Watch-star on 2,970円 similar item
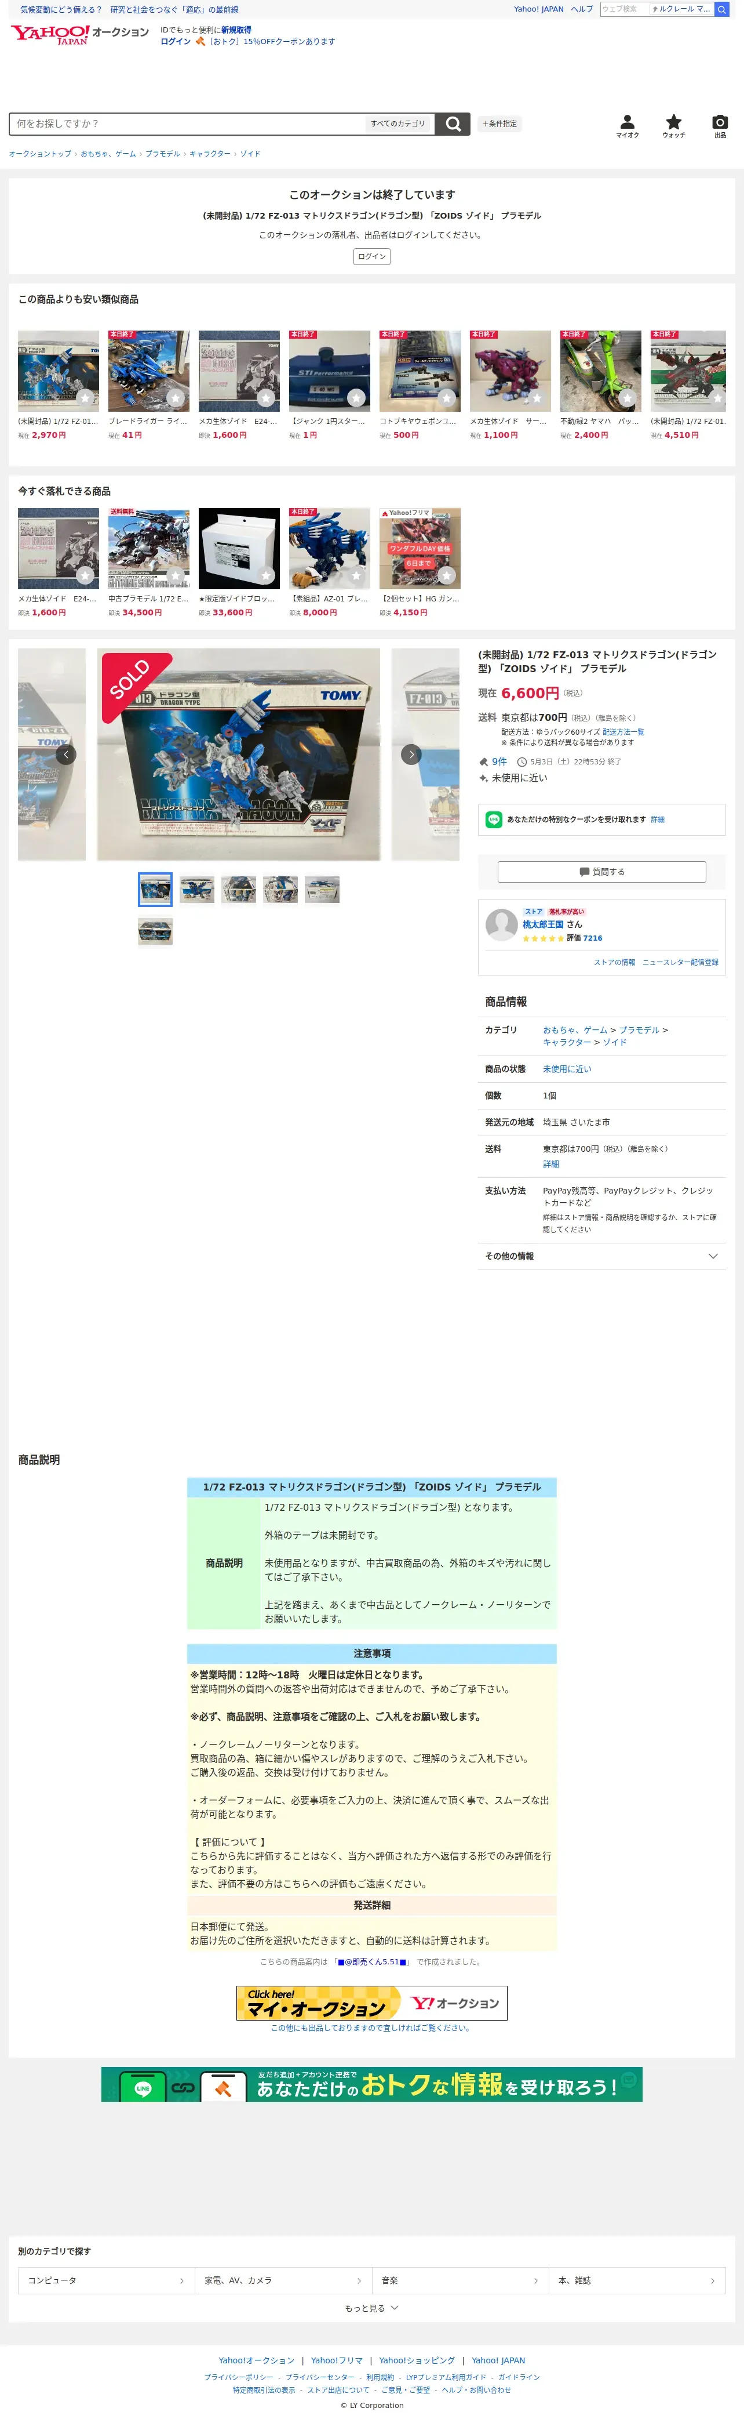The width and height of the screenshot is (744, 2419). [x=85, y=398]
